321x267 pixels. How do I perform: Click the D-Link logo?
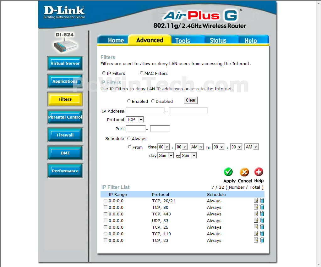pos(64,12)
